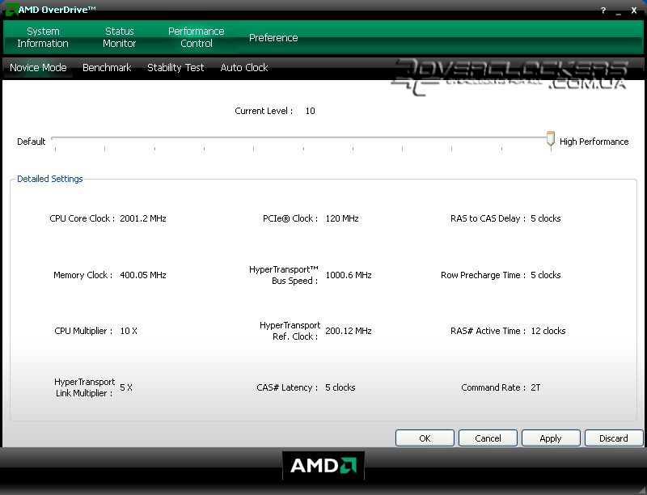The image size is (647, 495).
Task: Click the Default label by the slider
Action: [31, 142]
